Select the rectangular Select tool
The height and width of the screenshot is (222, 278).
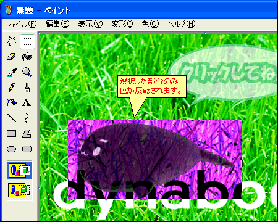27,41
